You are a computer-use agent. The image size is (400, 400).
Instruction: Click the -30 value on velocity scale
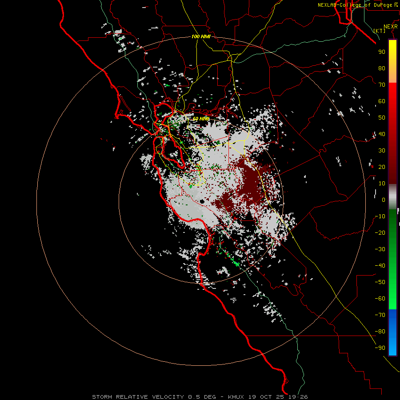[380, 249]
